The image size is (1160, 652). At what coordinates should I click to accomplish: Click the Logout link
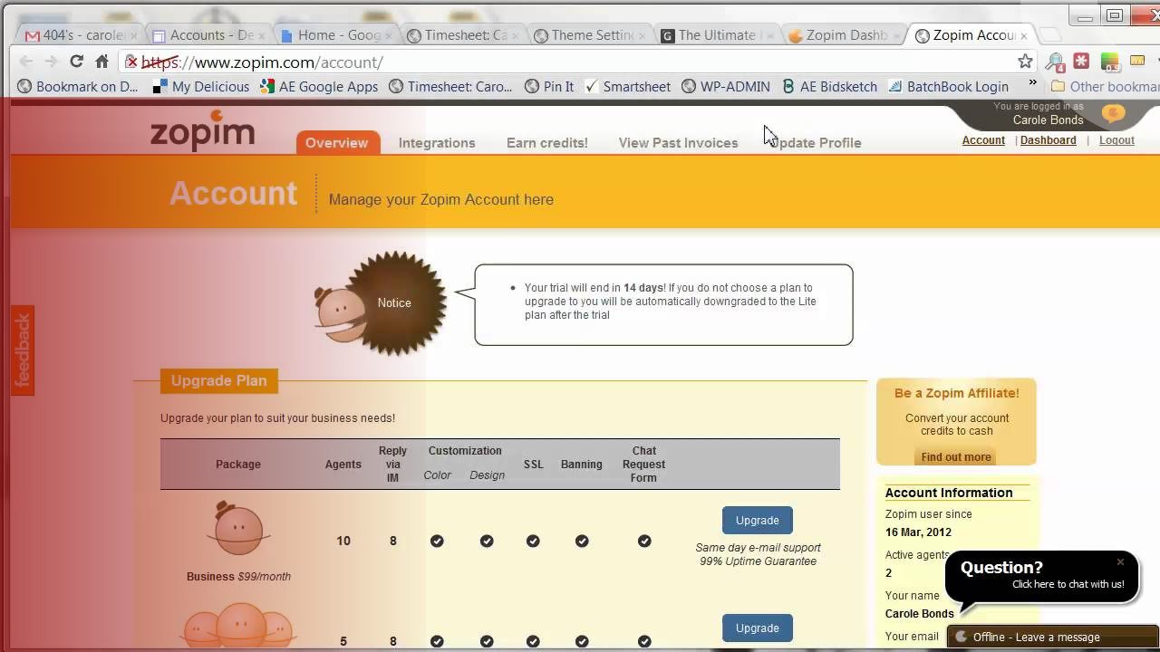(x=1116, y=140)
